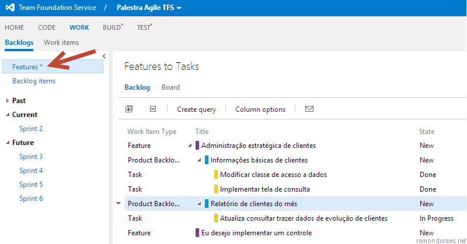Click the Work Item Type column header
Screen dimensions: 467x244
152,132
